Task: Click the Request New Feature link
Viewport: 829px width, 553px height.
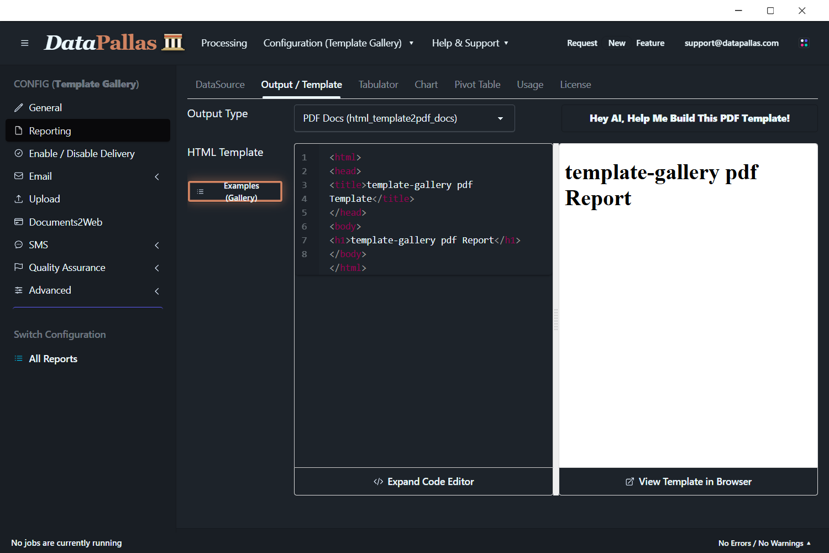Action: (616, 43)
